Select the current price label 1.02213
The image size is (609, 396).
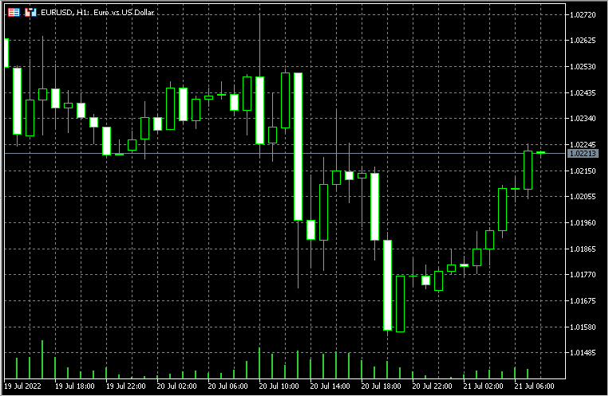tap(583, 154)
